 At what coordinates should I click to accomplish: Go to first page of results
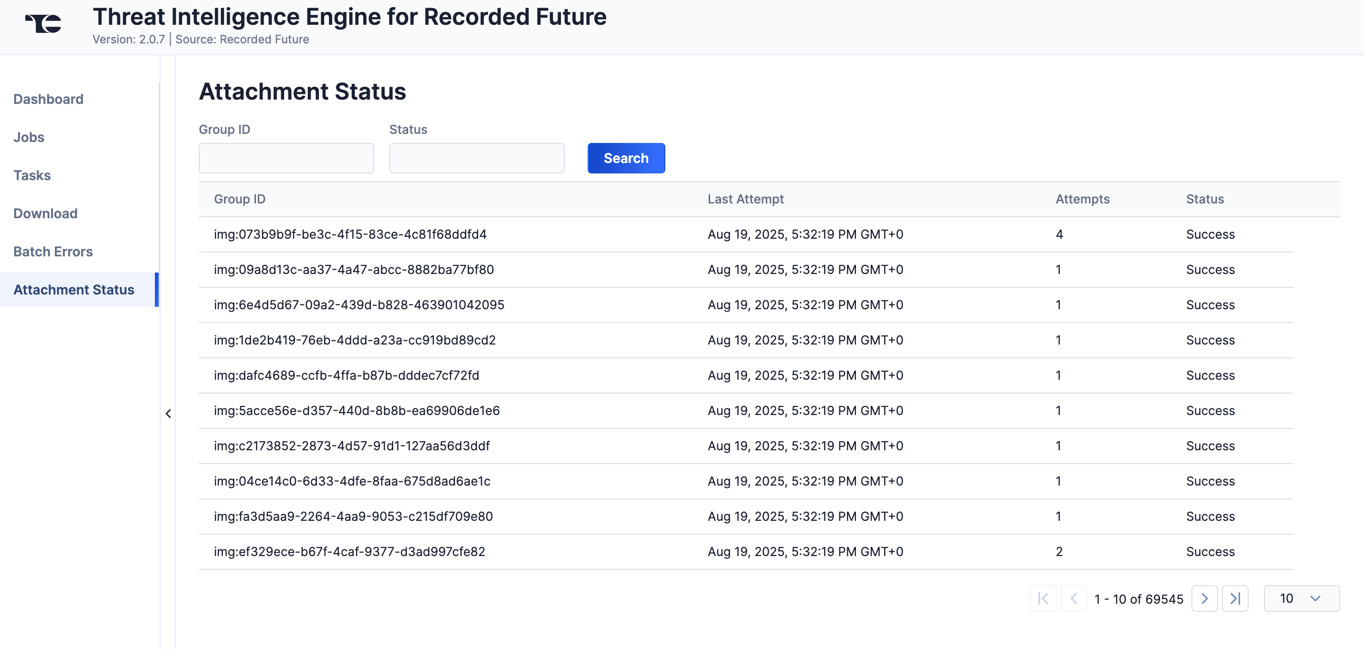pos(1043,598)
